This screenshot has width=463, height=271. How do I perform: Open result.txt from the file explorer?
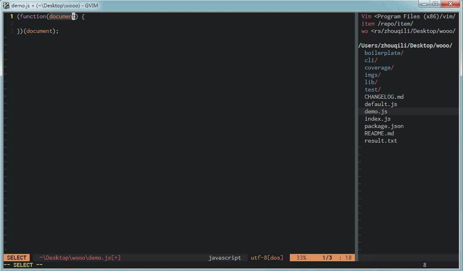380,141
